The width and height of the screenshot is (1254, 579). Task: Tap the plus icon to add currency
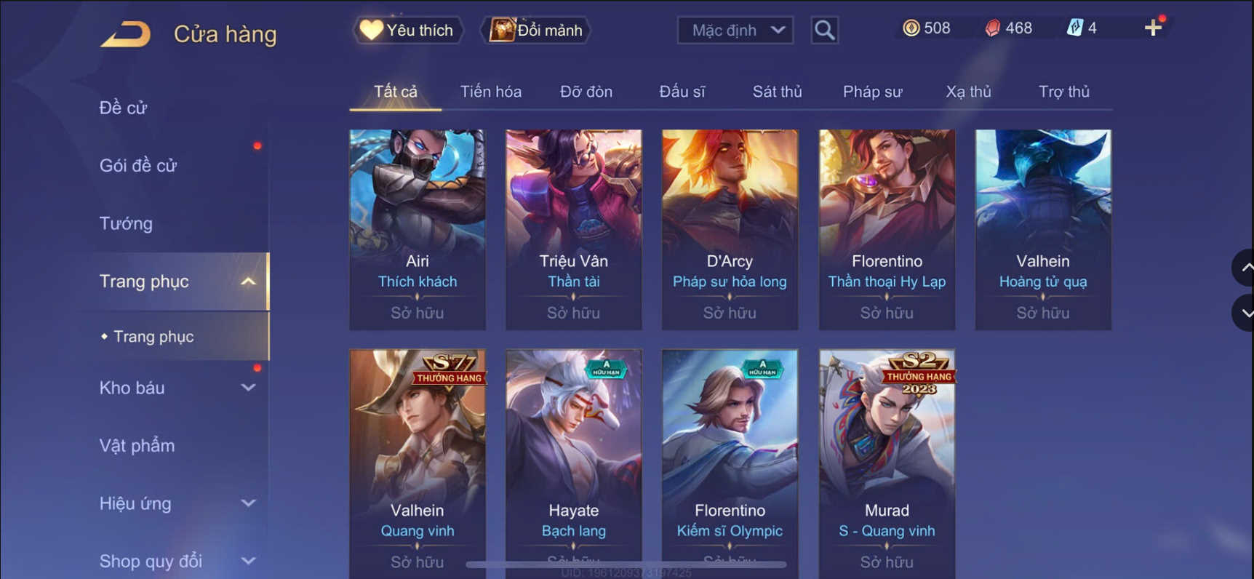tap(1153, 28)
